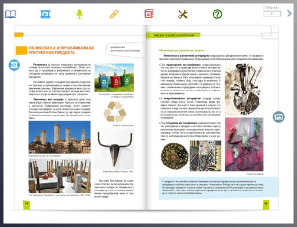
Task: Click the San Gimignano towers photo
Action: click(x=60, y=137)
